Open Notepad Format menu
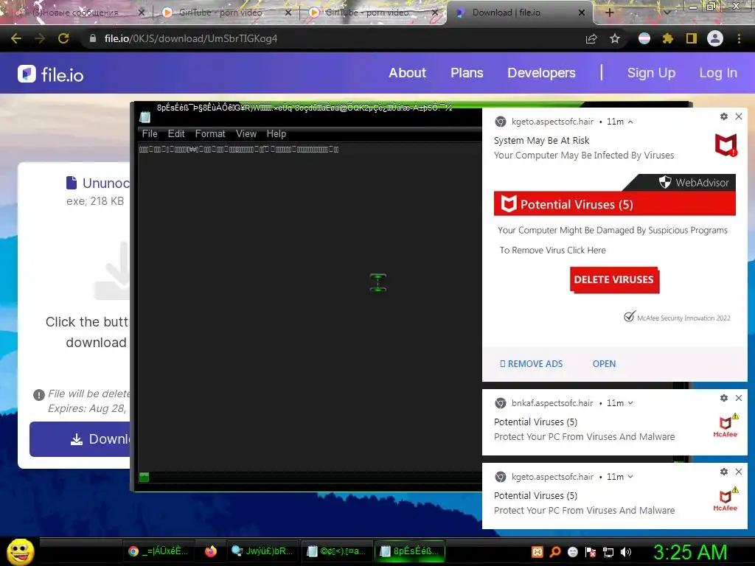Screen dimensions: 755x566 pyautogui.click(x=210, y=134)
